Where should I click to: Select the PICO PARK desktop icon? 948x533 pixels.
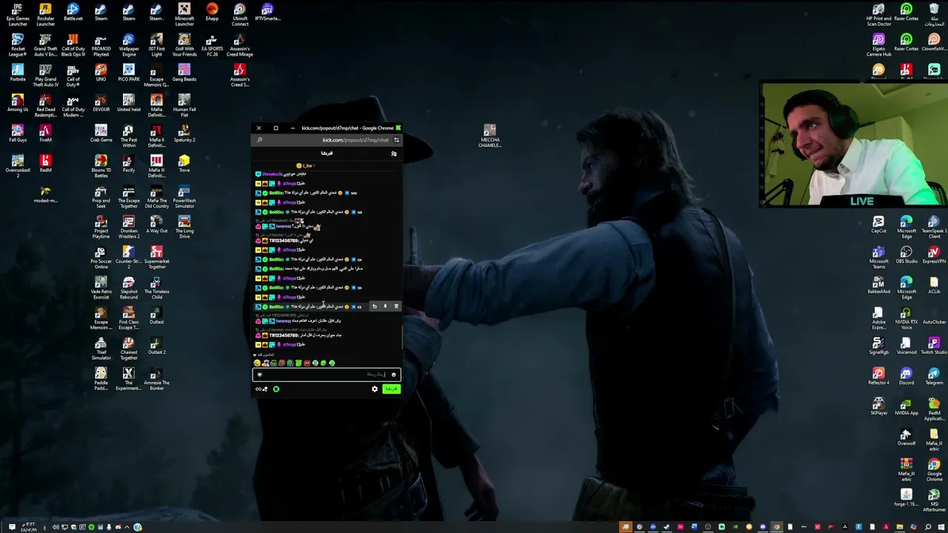pos(129,73)
